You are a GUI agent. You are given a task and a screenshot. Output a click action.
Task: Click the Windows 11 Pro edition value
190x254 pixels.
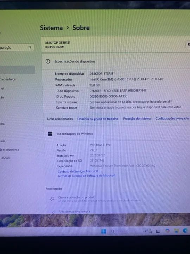pyautogui.click(x=100, y=145)
